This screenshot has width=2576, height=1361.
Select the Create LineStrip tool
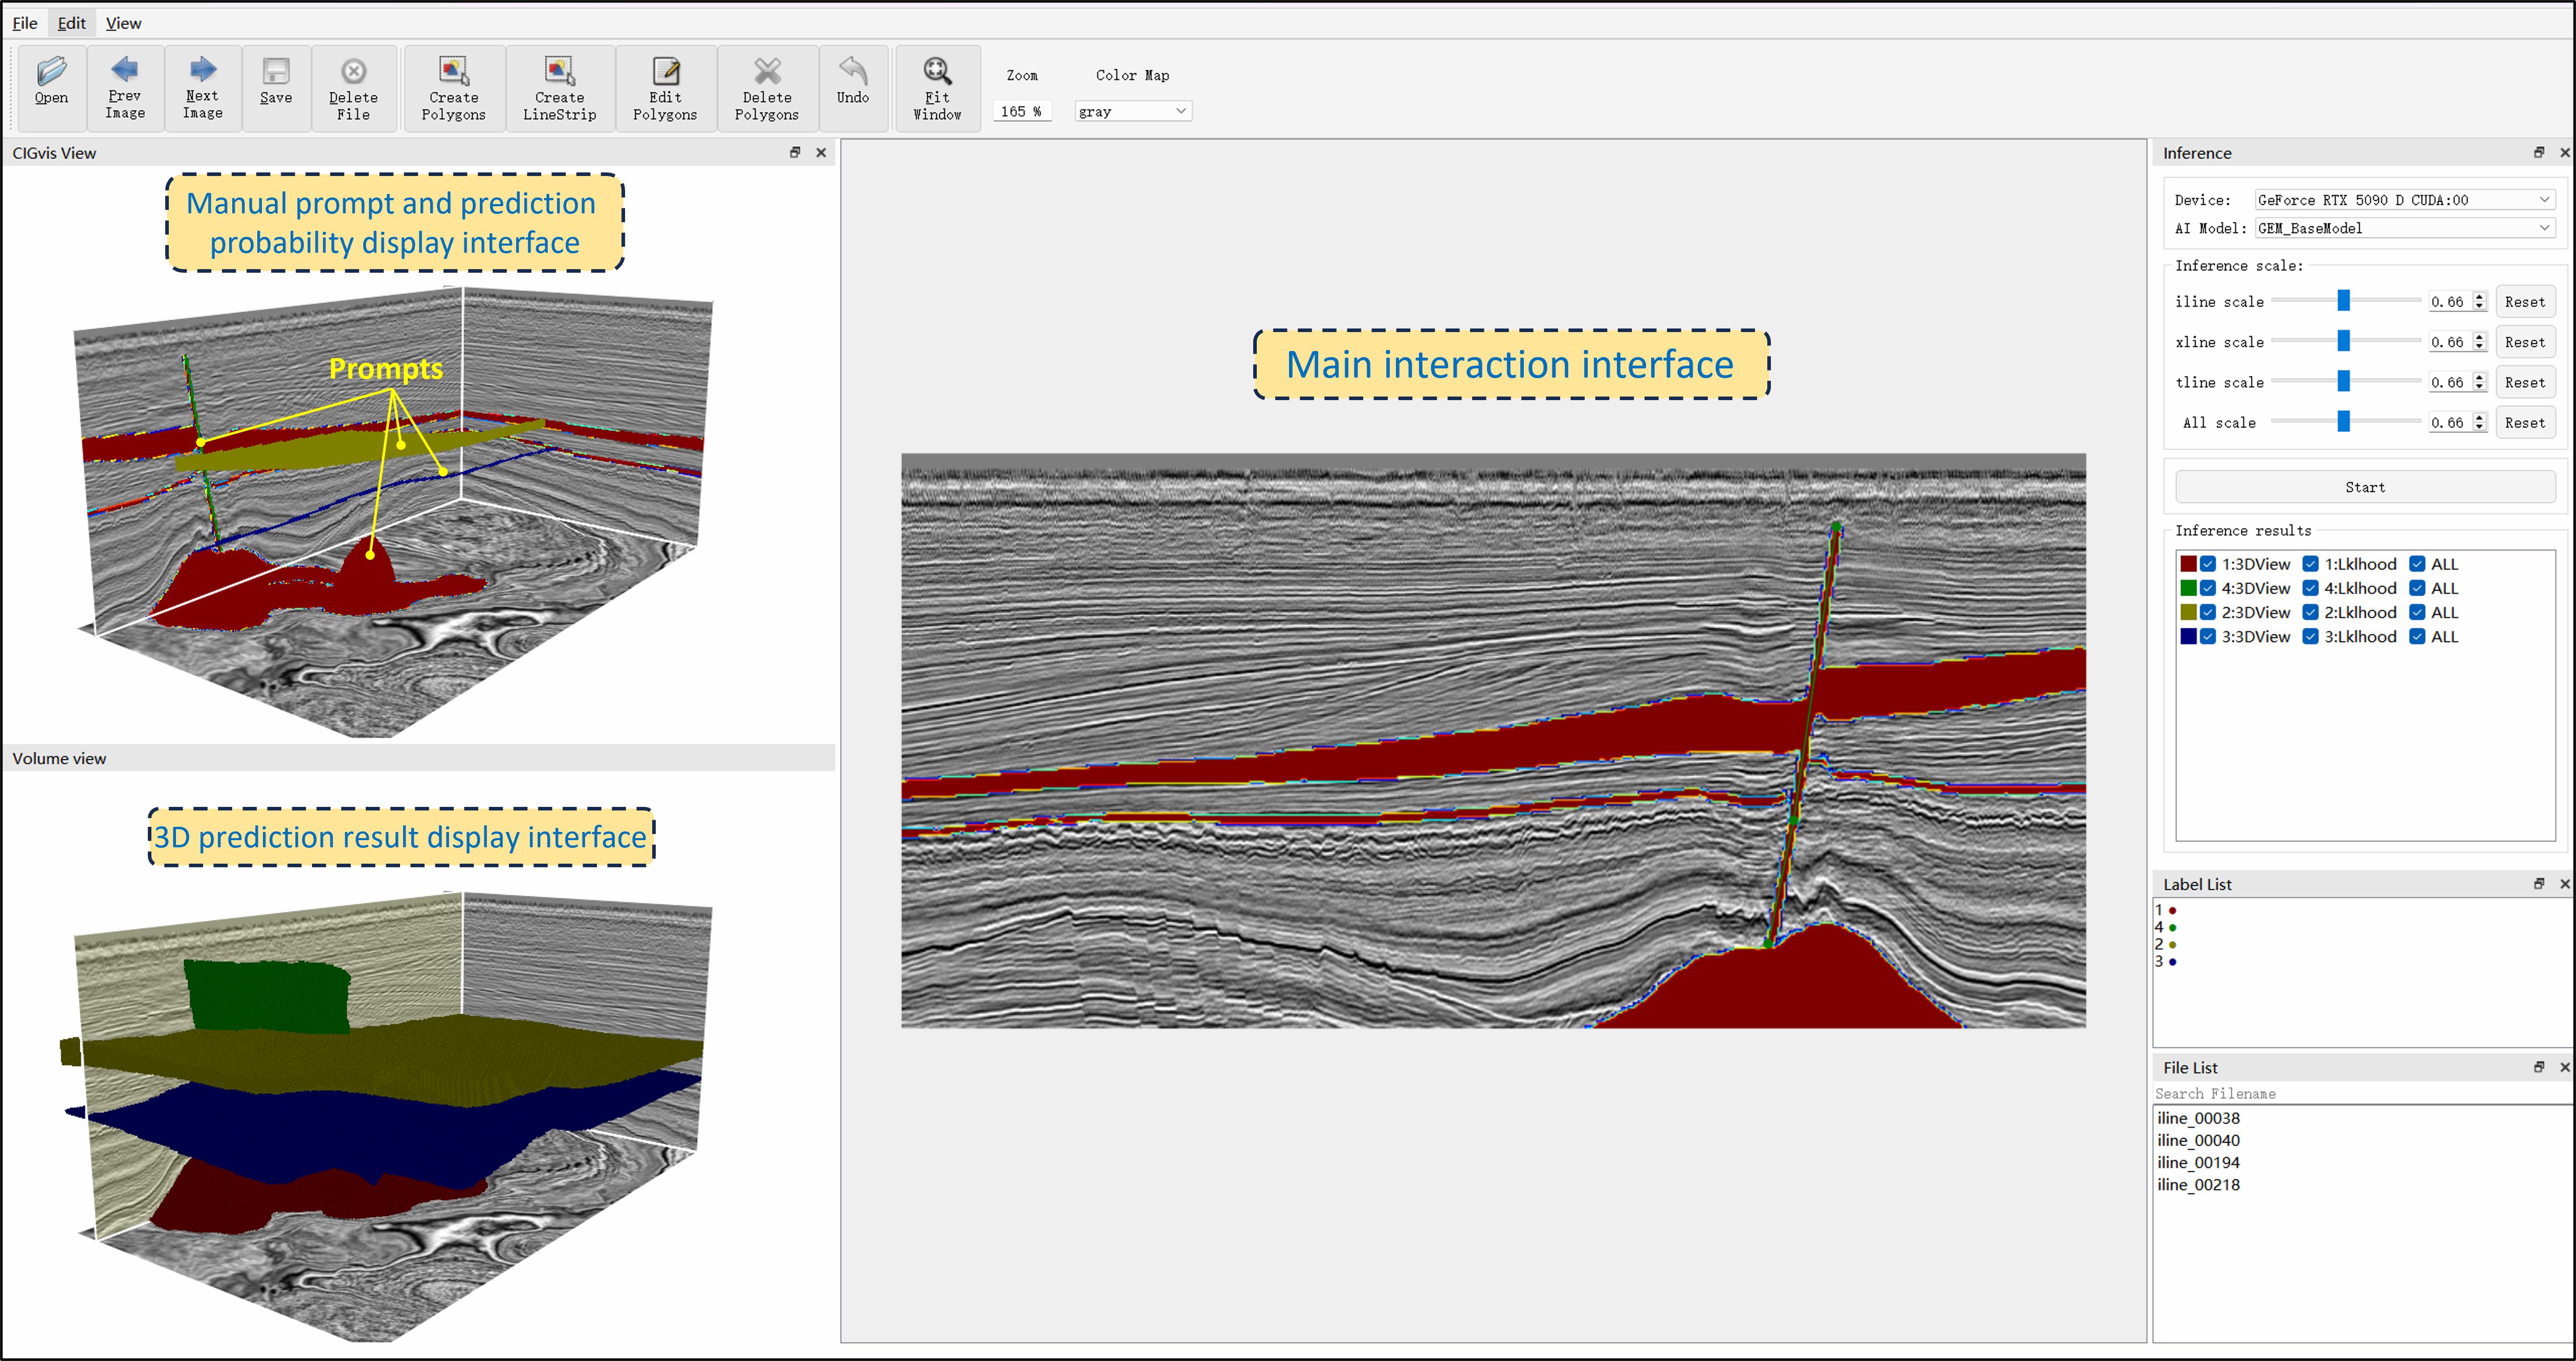(559, 87)
